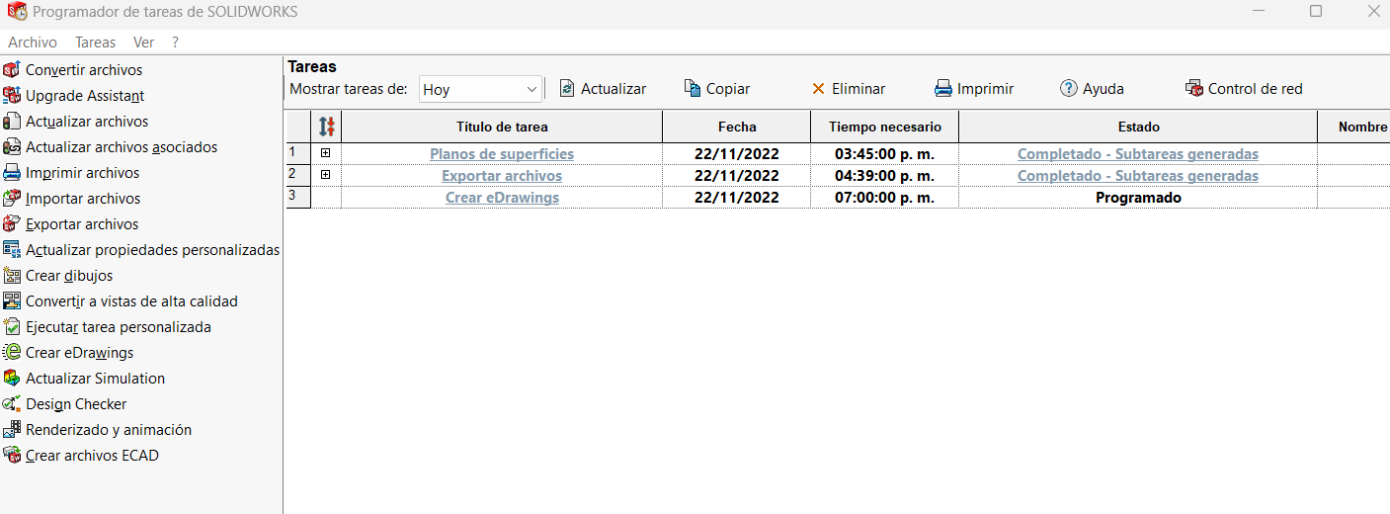Click the date cell of Planos de superficies row
The image size is (1390, 514).
(737, 154)
